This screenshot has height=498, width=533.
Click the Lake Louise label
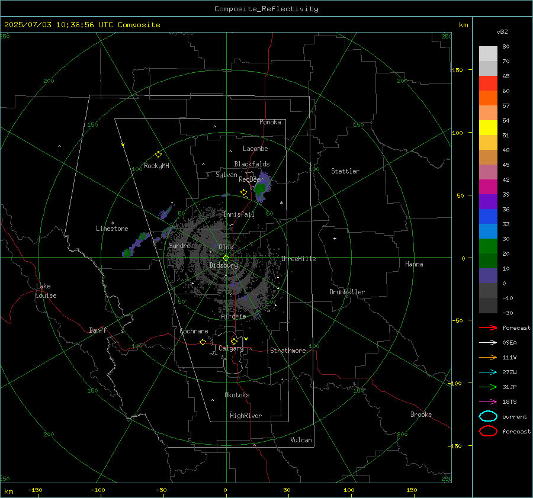click(46, 291)
